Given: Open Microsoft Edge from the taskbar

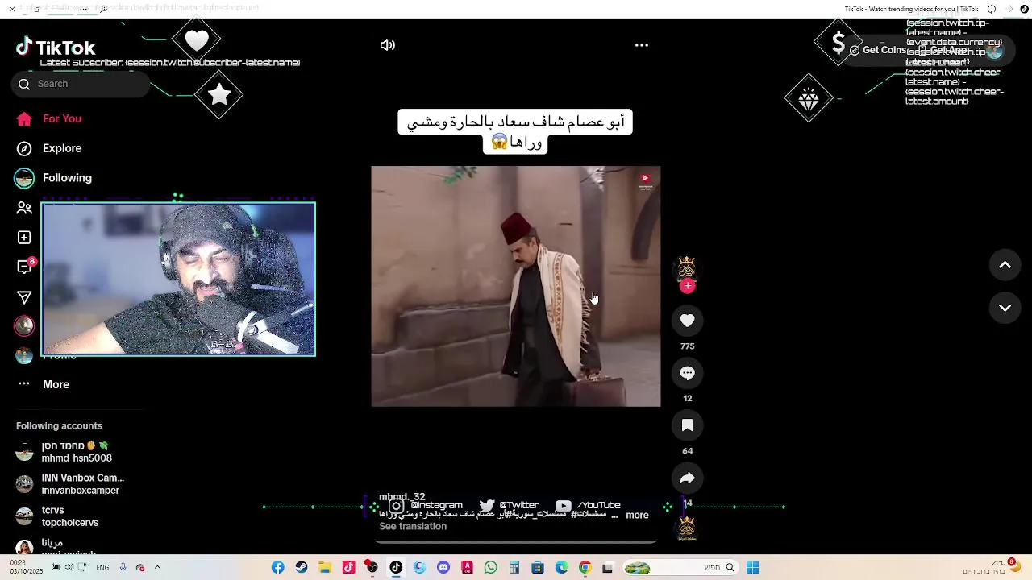Looking at the screenshot, I should click(x=562, y=567).
